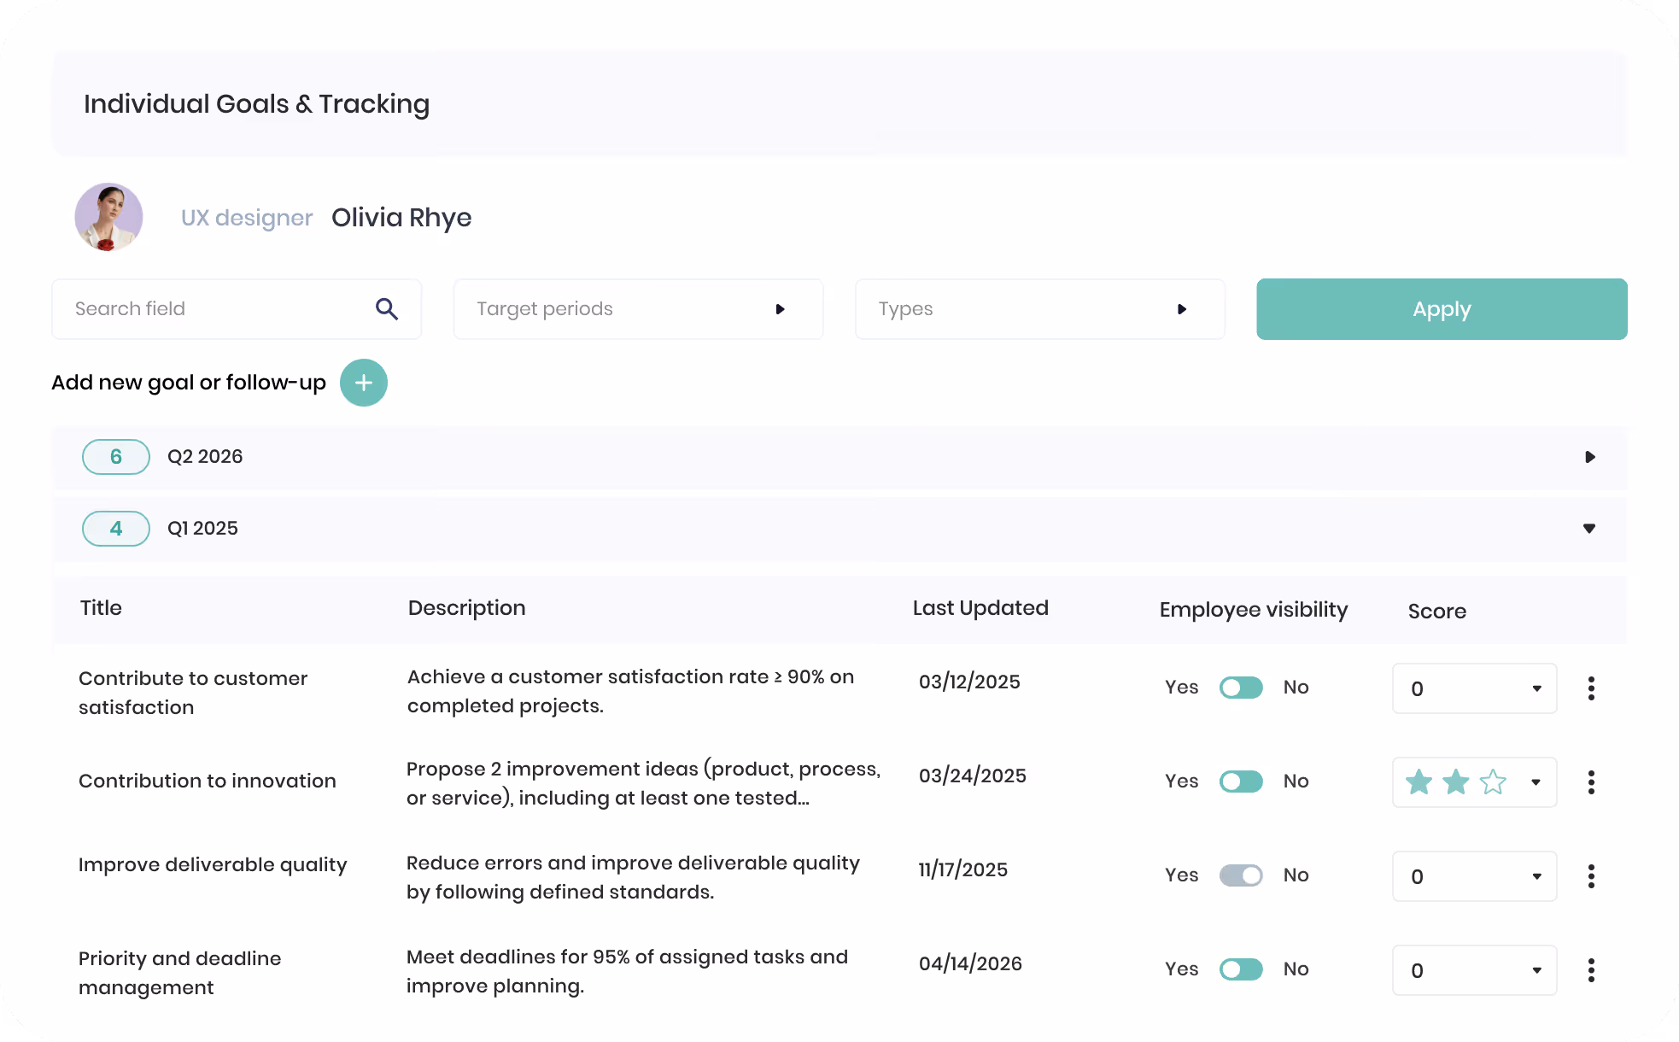Click the UX designer role label
The width and height of the screenshot is (1679, 1042).
(247, 218)
